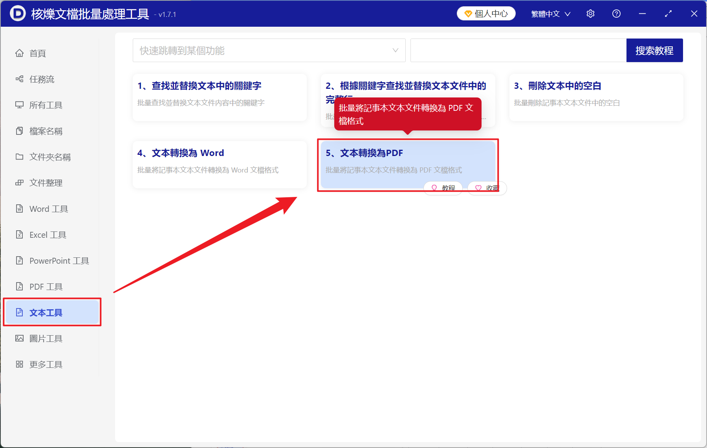Click the text file icon beside 文本工具
This screenshot has width=707, height=448.
[19, 312]
